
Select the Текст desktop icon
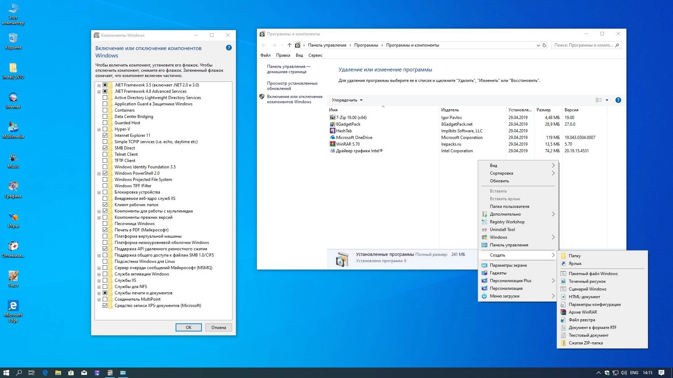13,279
